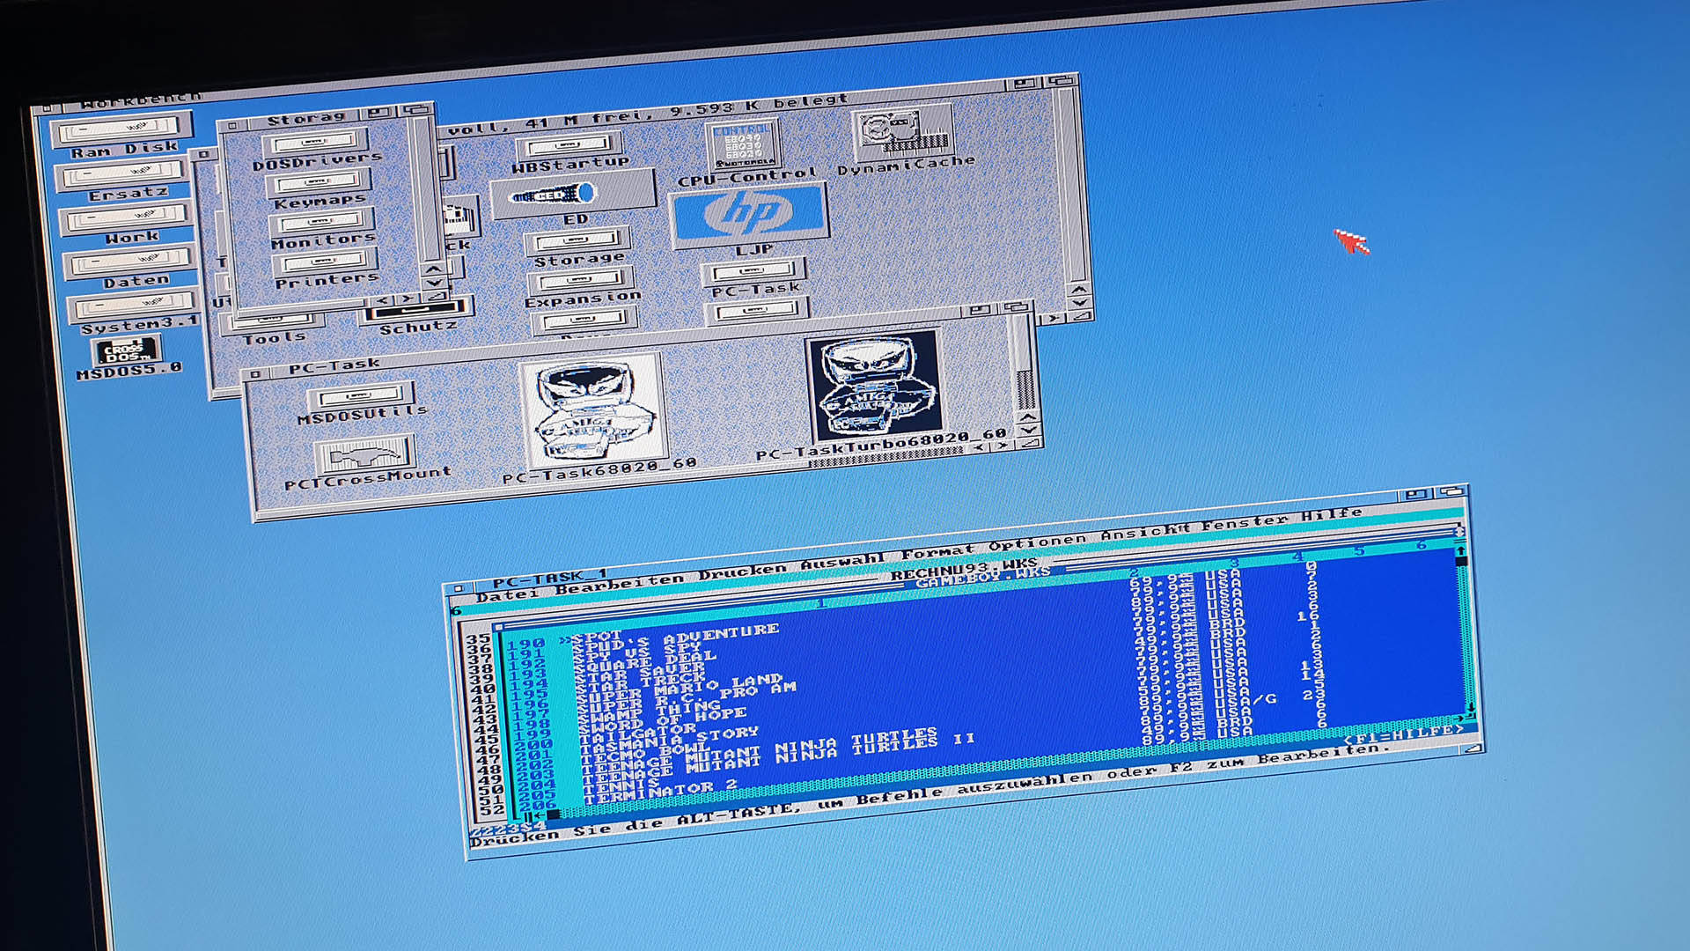
Task: Select the SPUD'S ADVENTURE row
Action: (675, 639)
